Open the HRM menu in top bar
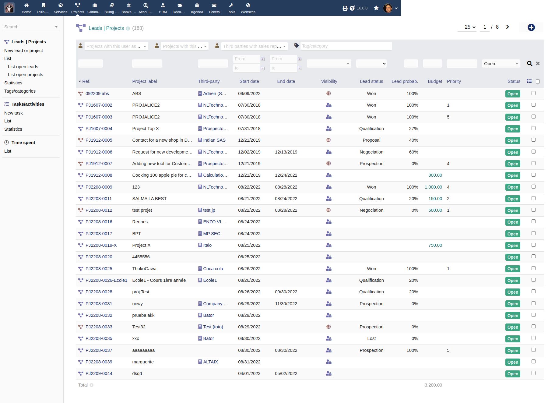The image size is (555, 403). (163, 8)
